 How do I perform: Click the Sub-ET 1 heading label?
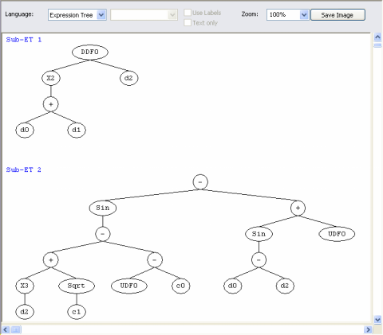(x=24, y=40)
